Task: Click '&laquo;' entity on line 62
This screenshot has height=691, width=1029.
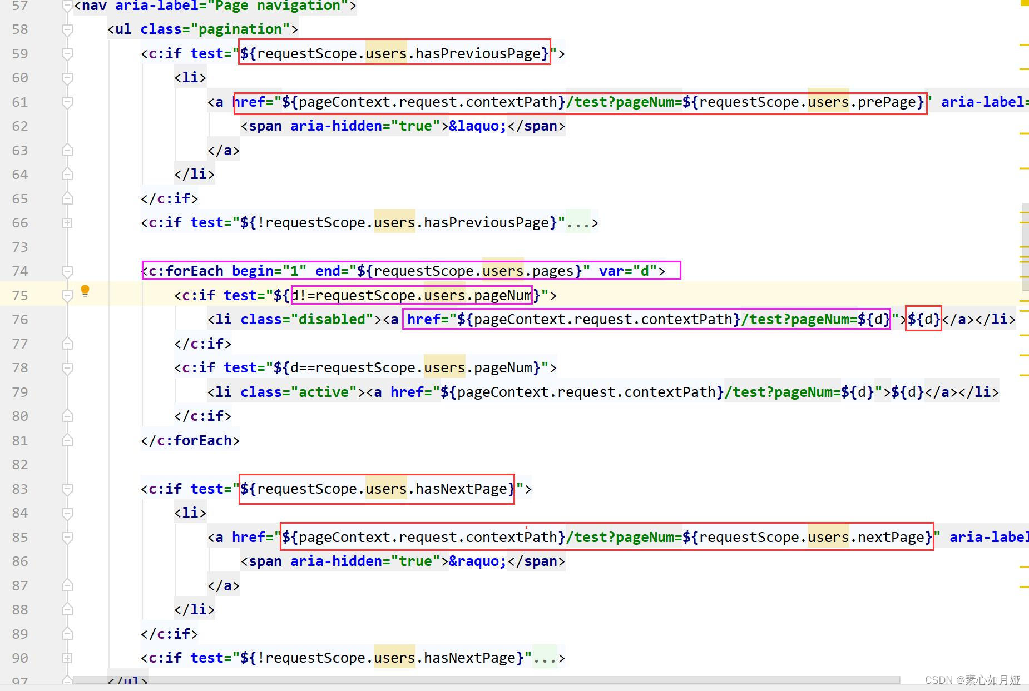Action: [x=478, y=126]
